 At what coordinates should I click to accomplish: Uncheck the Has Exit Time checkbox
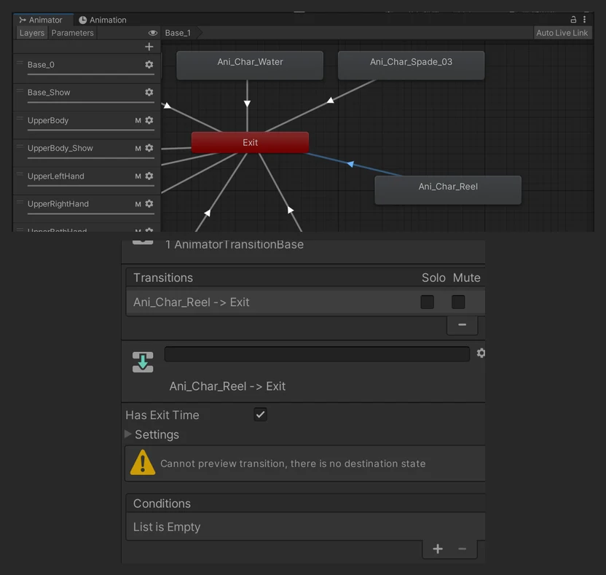pos(261,415)
